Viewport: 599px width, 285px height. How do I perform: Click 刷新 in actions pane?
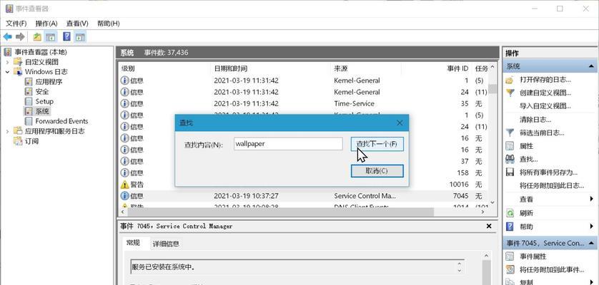tap(526, 213)
